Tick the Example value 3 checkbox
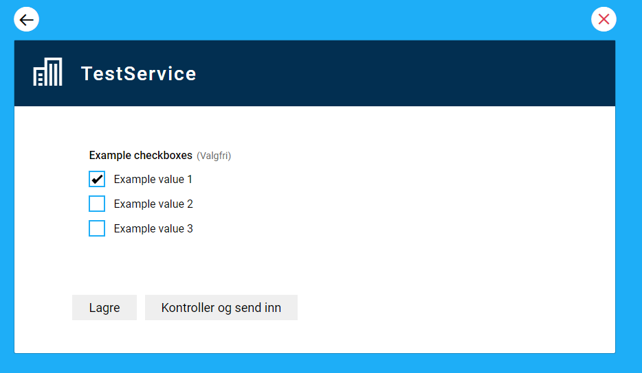This screenshot has height=373, width=642. click(97, 228)
